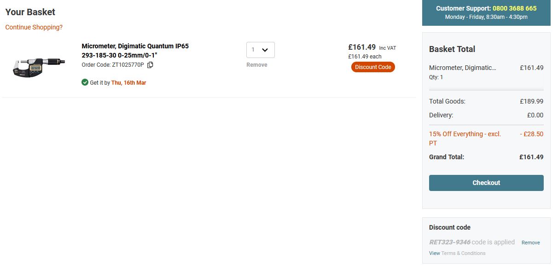Click the Inc VAT label beside the price

[387, 48]
